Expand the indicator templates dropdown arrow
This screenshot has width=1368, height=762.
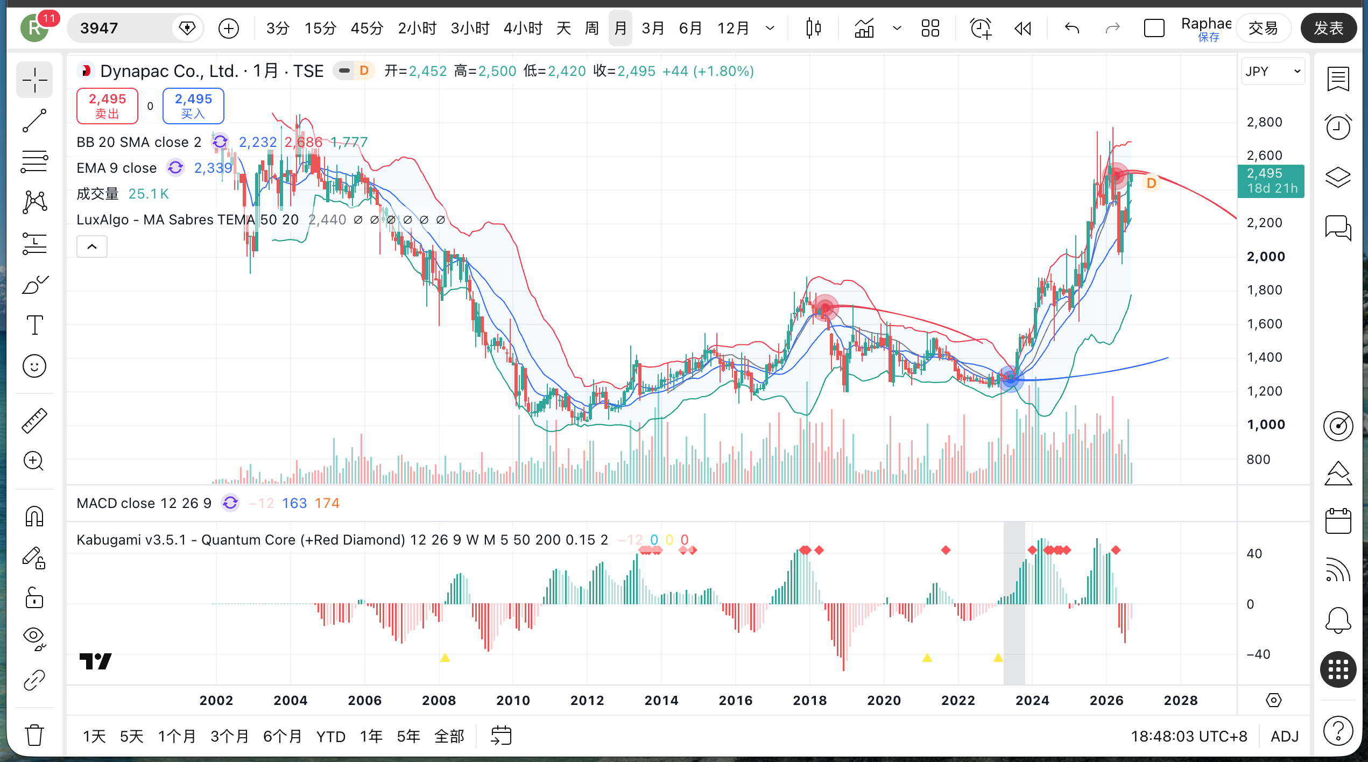(x=897, y=28)
